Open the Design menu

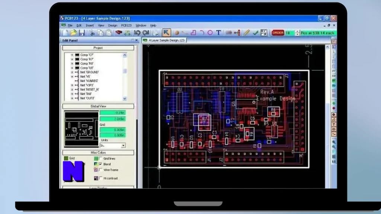112,26
